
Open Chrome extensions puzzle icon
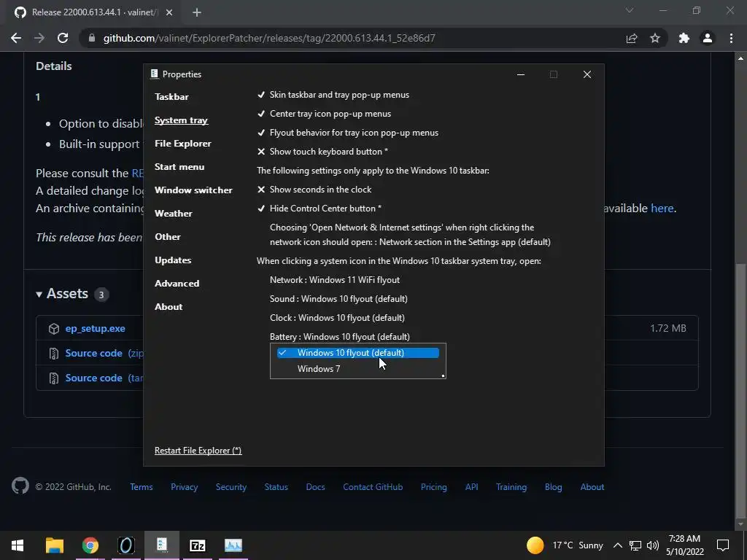[684, 38]
